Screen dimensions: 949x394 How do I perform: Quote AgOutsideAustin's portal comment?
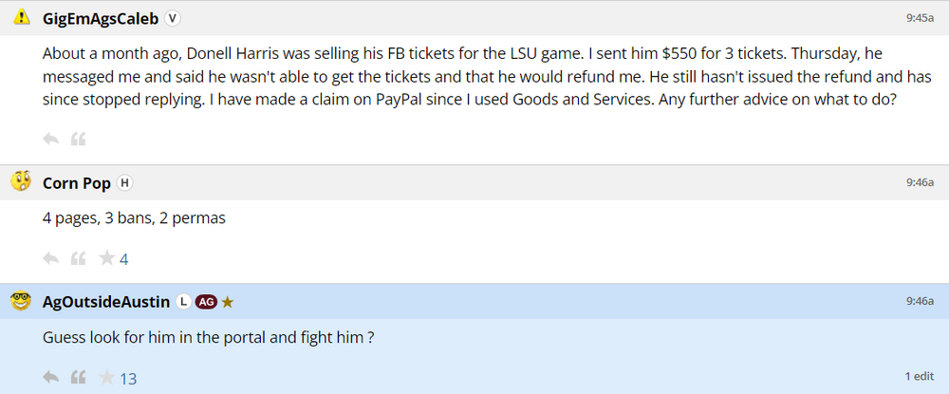[x=79, y=377]
